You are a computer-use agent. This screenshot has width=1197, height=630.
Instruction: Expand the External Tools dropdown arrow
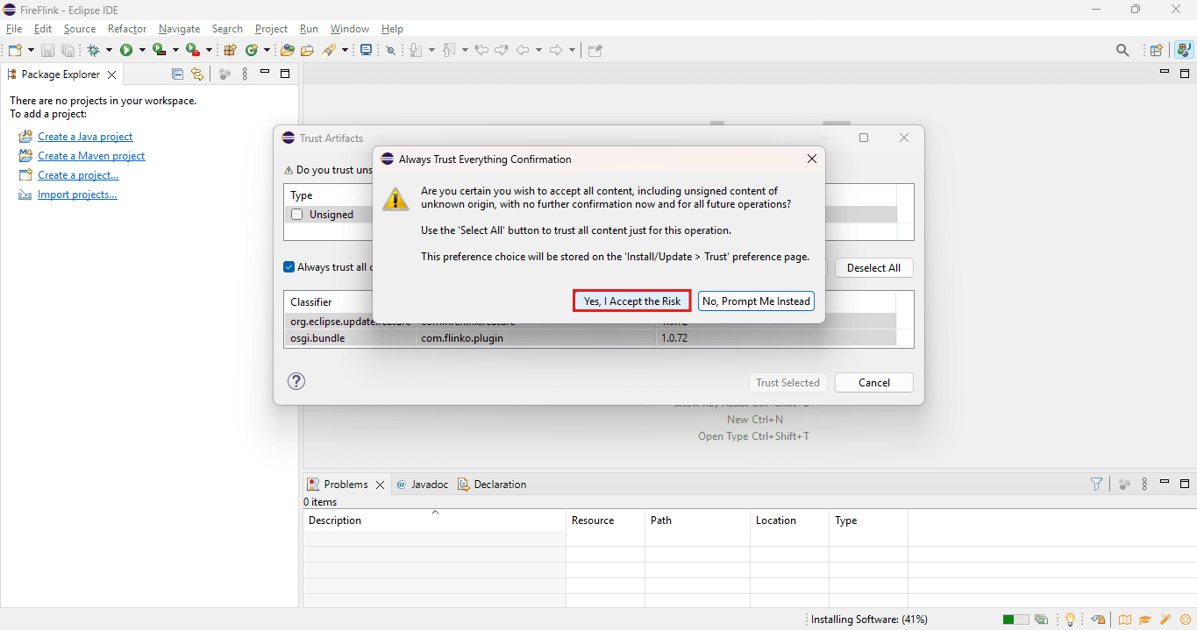[x=209, y=50]
